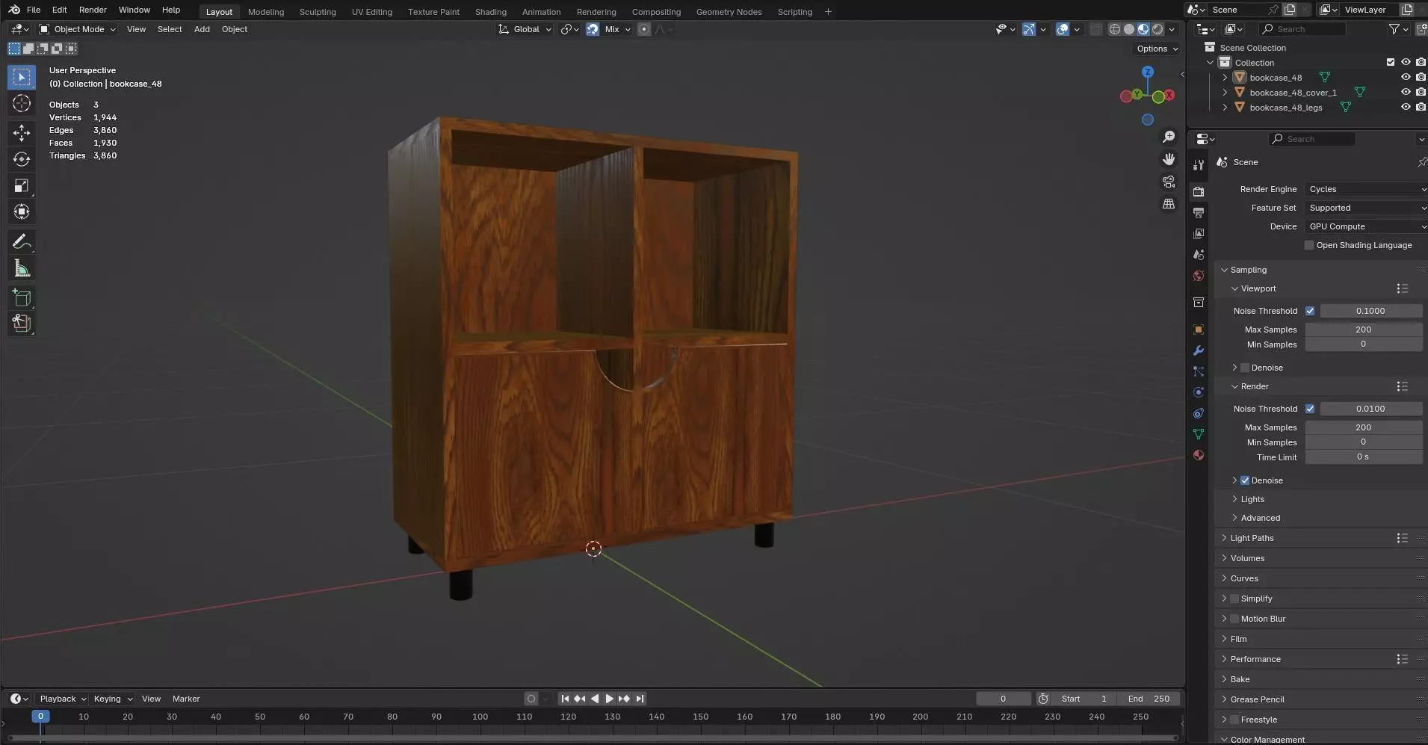Open the Output properties tab
The height and width of the screenshot is (745, 1428).
(1199, 213)
